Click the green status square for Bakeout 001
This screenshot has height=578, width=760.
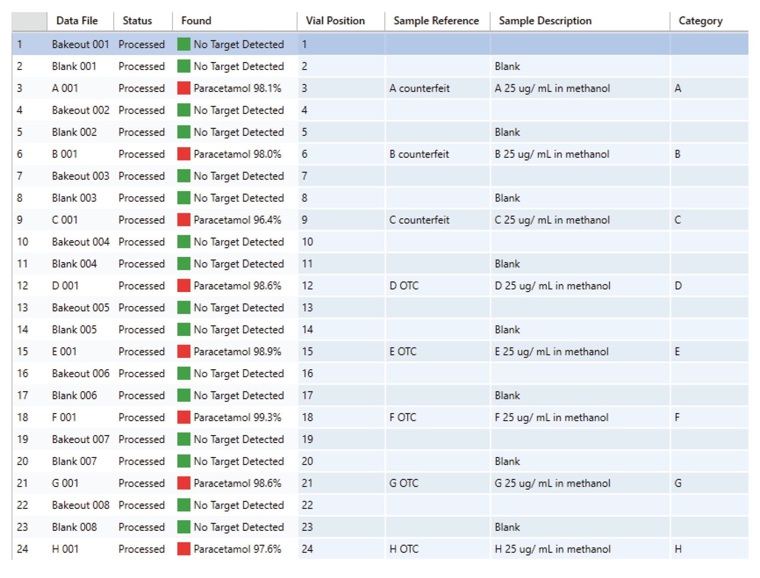click(x=184, y=44)
